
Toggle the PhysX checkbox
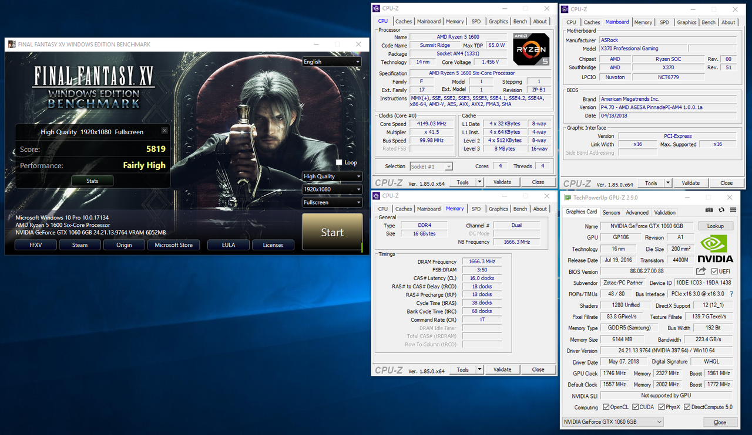pos(660,407)
